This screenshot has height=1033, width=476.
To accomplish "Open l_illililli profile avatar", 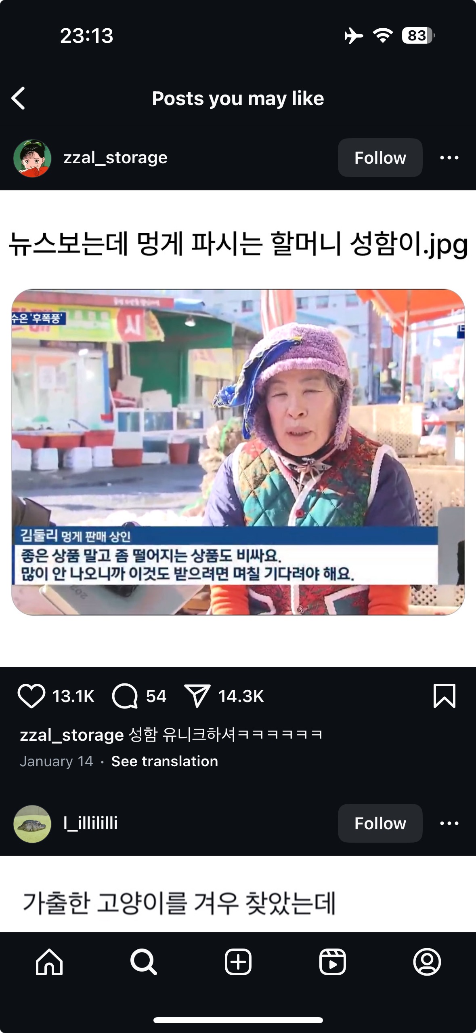I will coord(32,824).
